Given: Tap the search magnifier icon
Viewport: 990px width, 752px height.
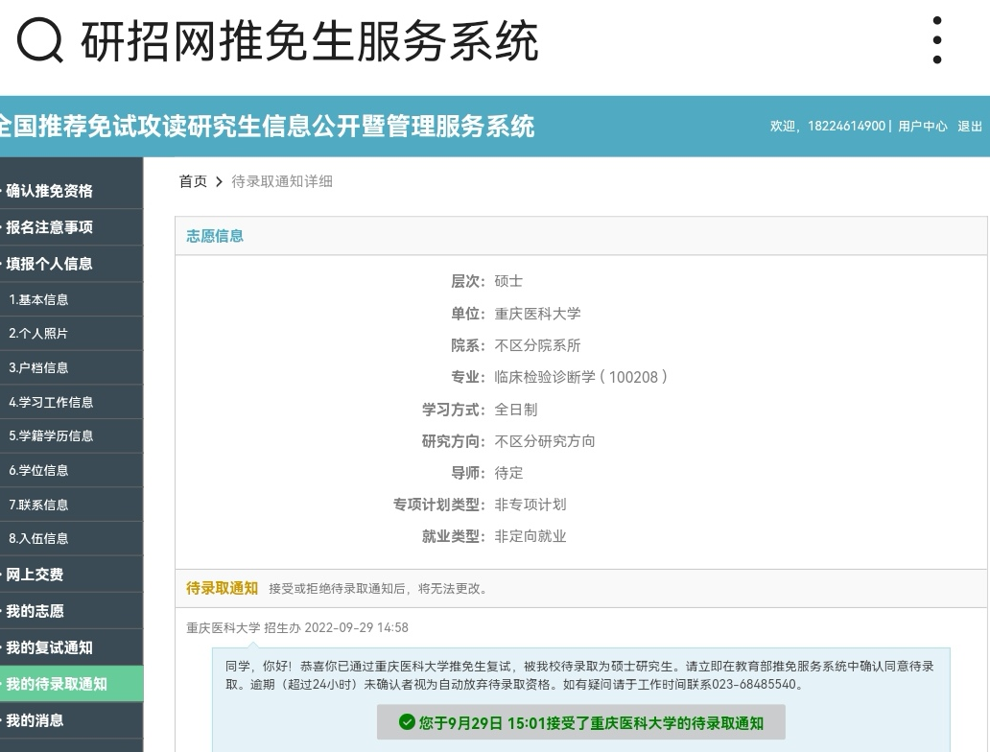Looking at the screenshot, I should (40, 41).
